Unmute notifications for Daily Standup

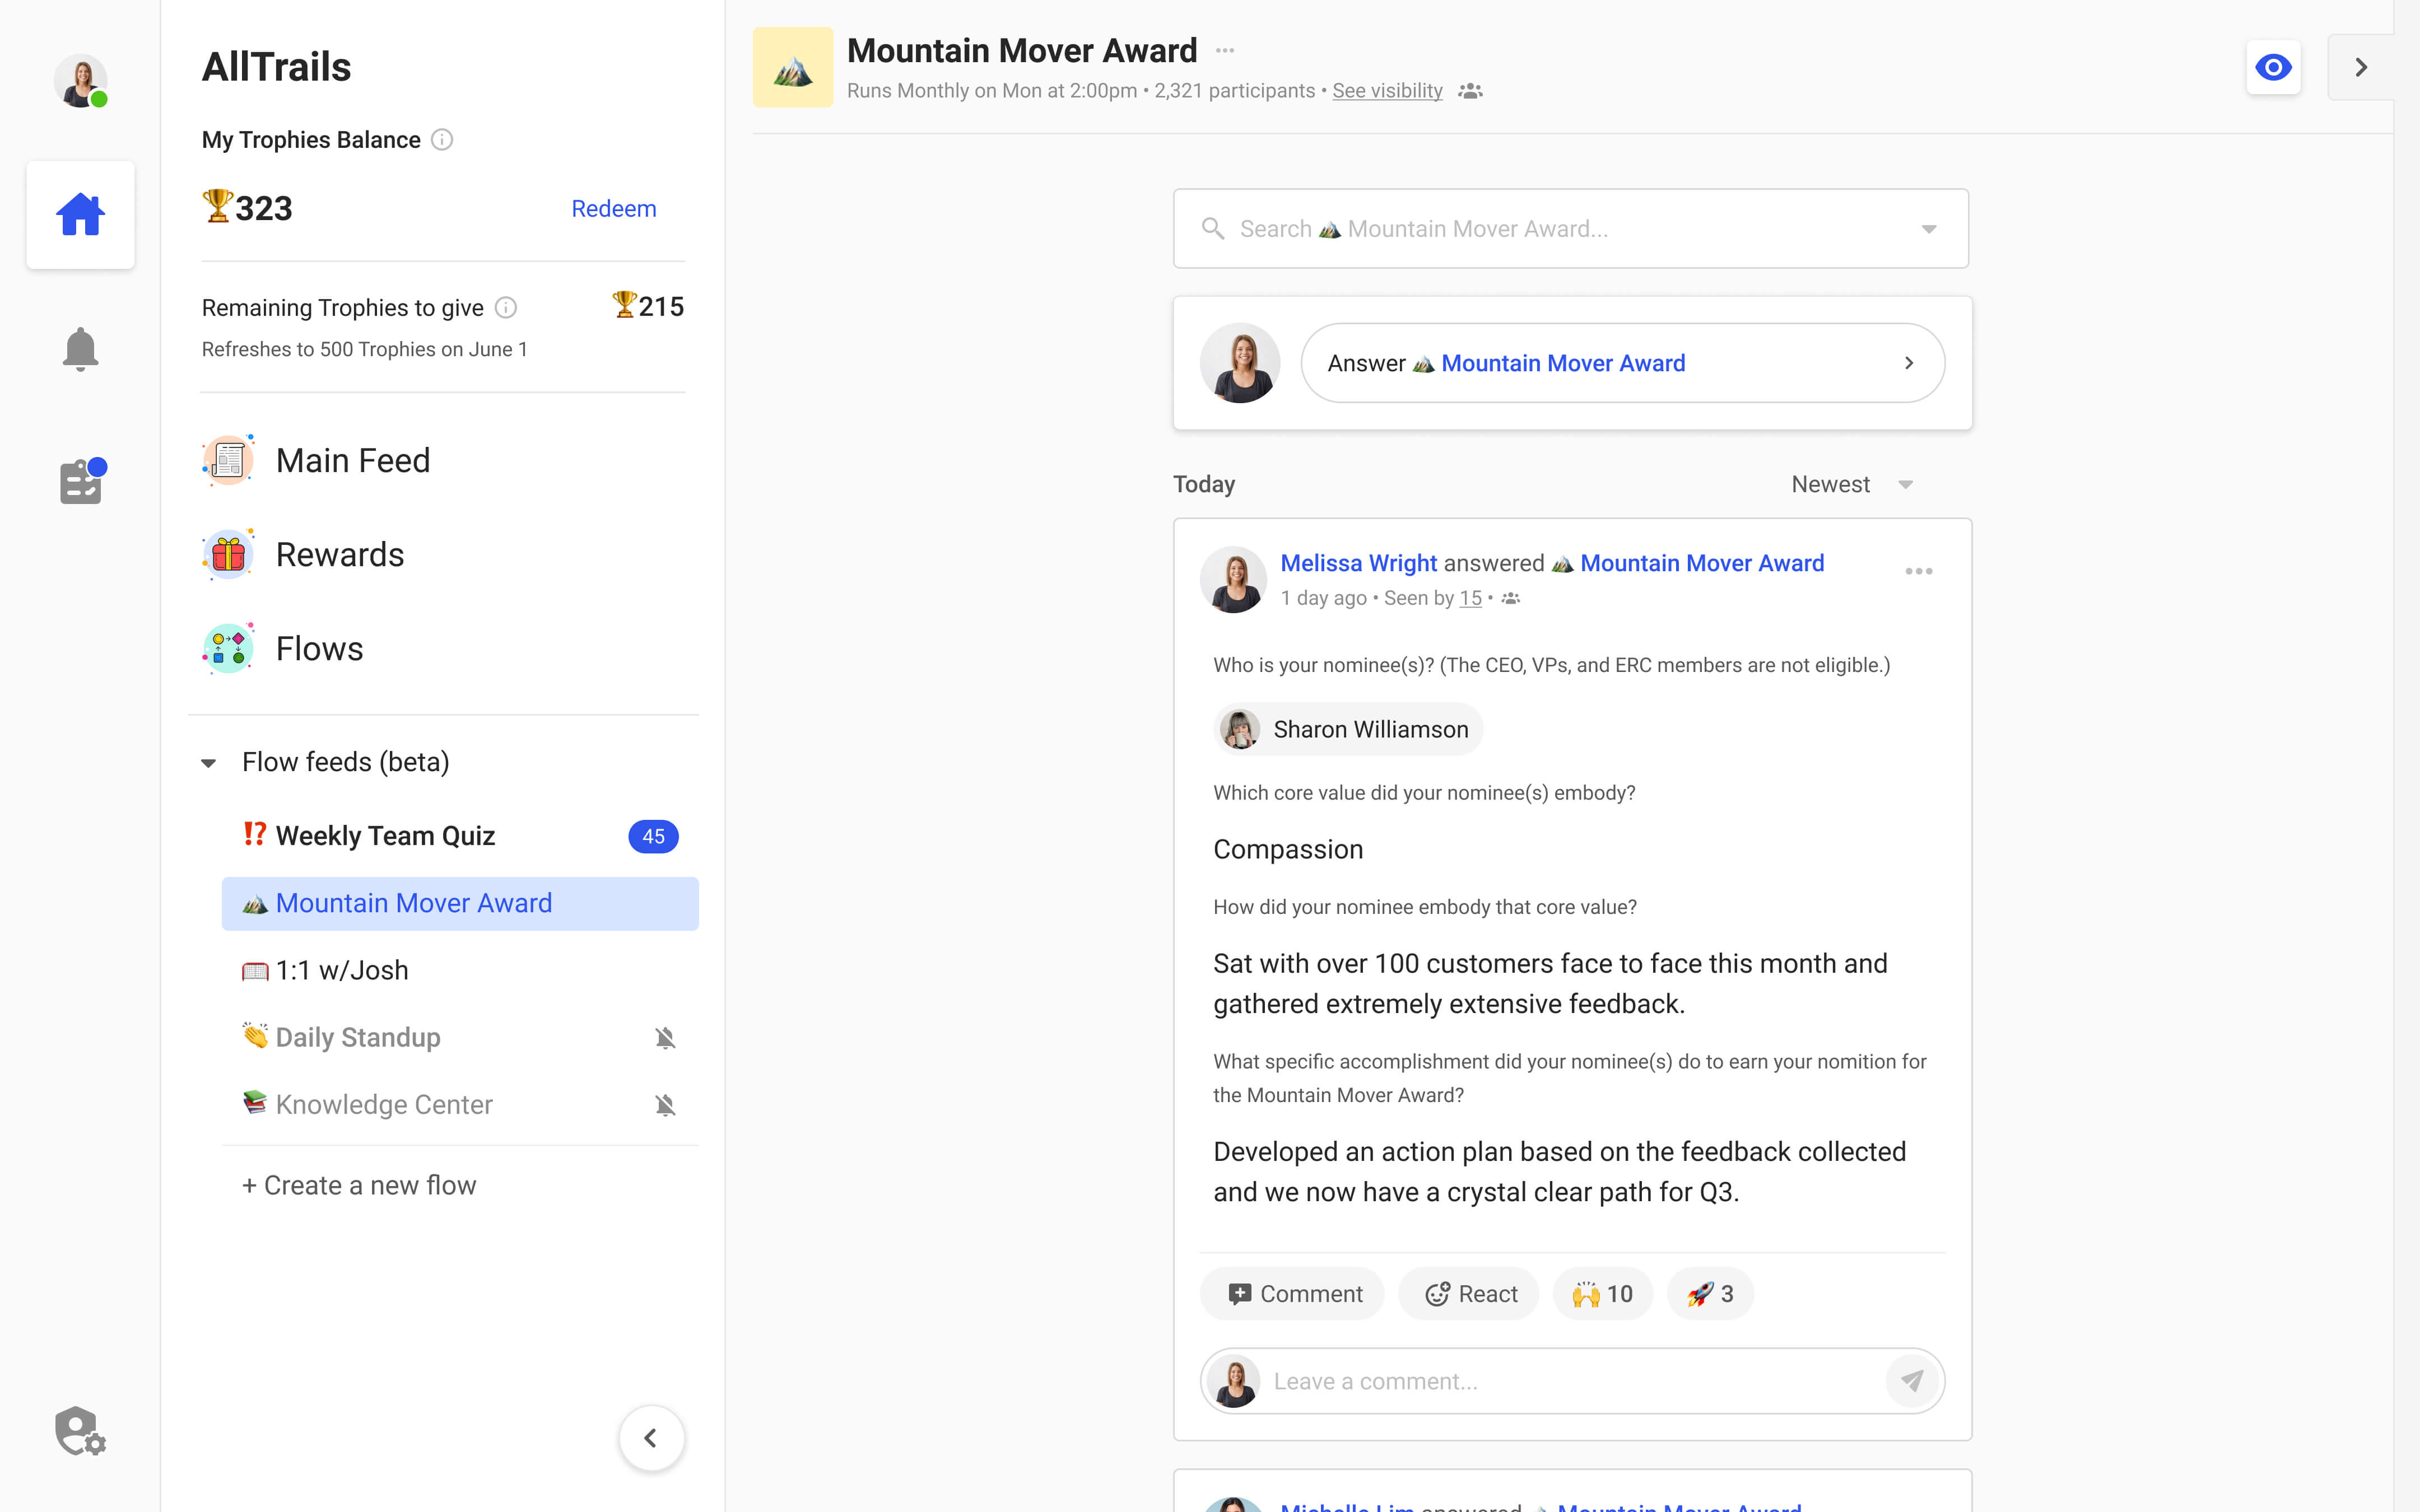(x=666, y=1037)
